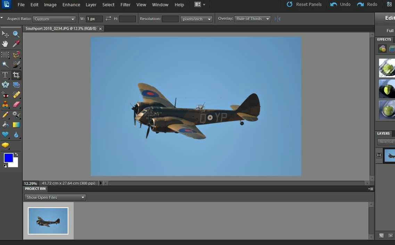This screenshot has height=245, width=395.
Task: Open the blue foreground color swatch
Action: pyautogui.click(x=8, y=158)
